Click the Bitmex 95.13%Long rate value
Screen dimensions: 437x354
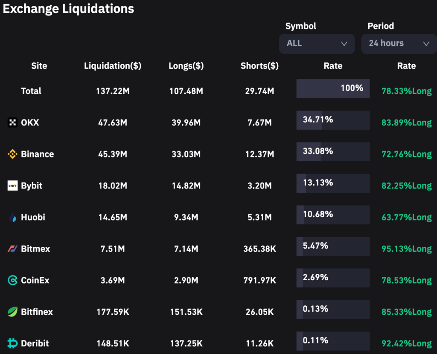click(406, 249)
